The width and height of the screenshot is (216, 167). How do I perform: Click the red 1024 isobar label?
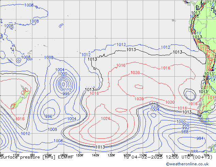click(105, 119)
